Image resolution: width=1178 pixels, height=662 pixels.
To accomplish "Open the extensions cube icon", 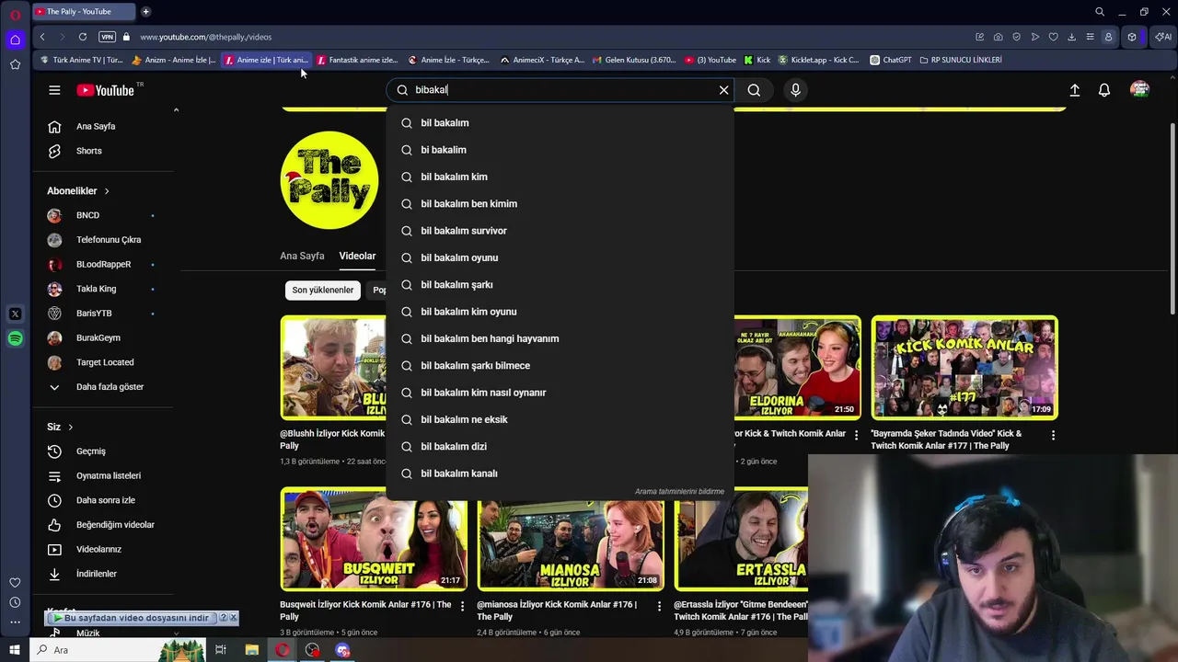I will [1132, 37].
